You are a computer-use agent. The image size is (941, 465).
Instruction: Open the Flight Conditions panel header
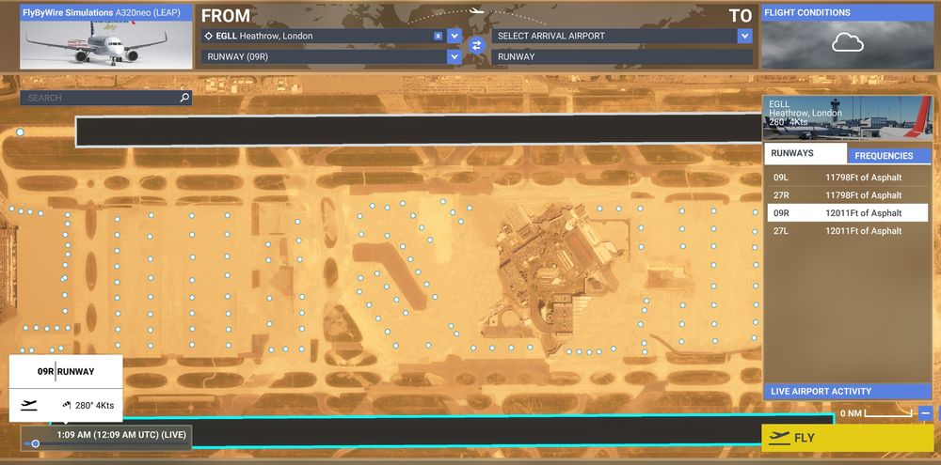846,12
